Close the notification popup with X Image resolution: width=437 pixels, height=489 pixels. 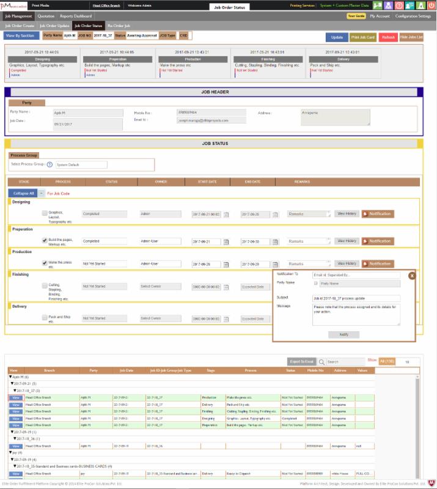point(412,276)
